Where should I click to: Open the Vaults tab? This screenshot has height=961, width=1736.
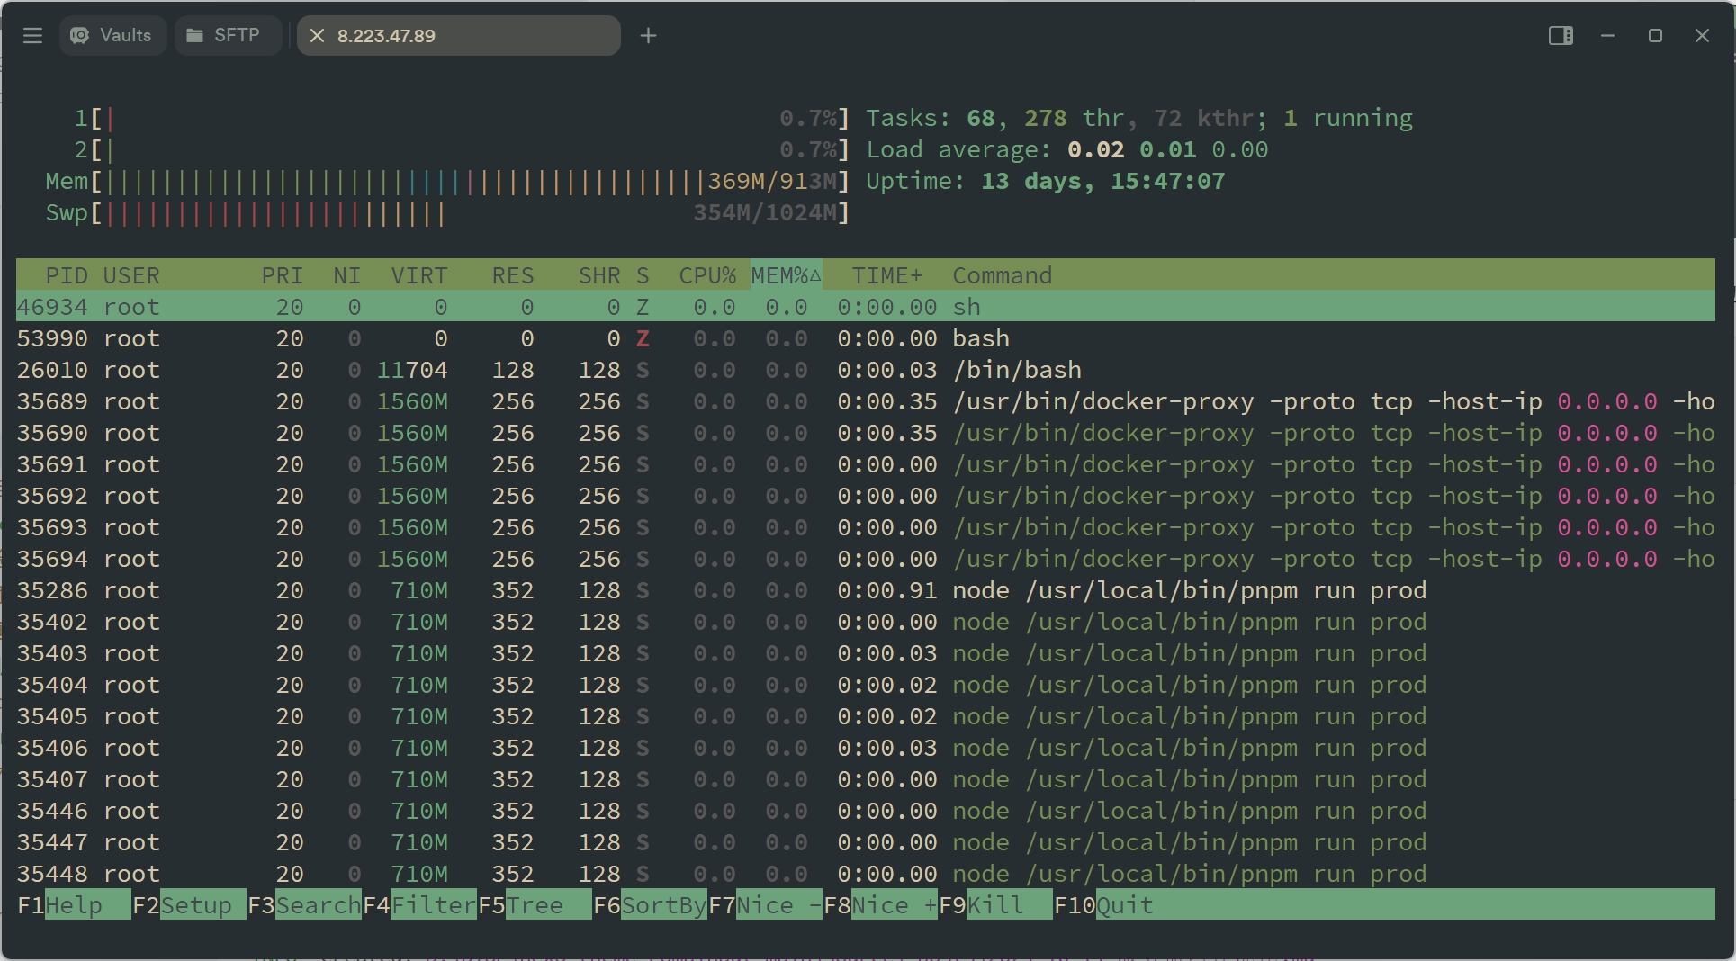[112, 36]
